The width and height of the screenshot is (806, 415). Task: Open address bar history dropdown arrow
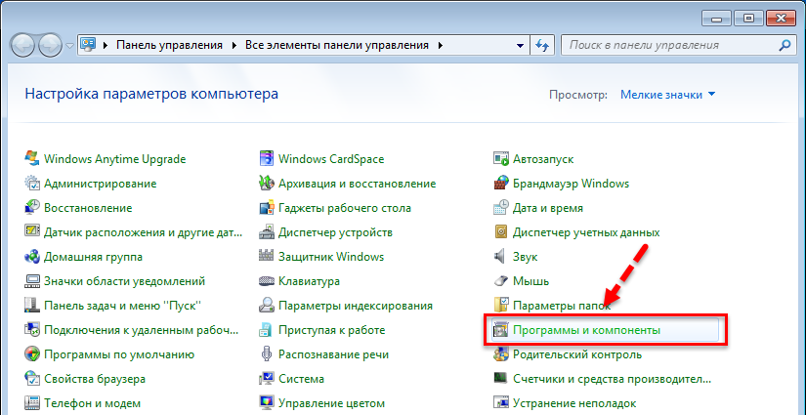[x=519, y=45]
